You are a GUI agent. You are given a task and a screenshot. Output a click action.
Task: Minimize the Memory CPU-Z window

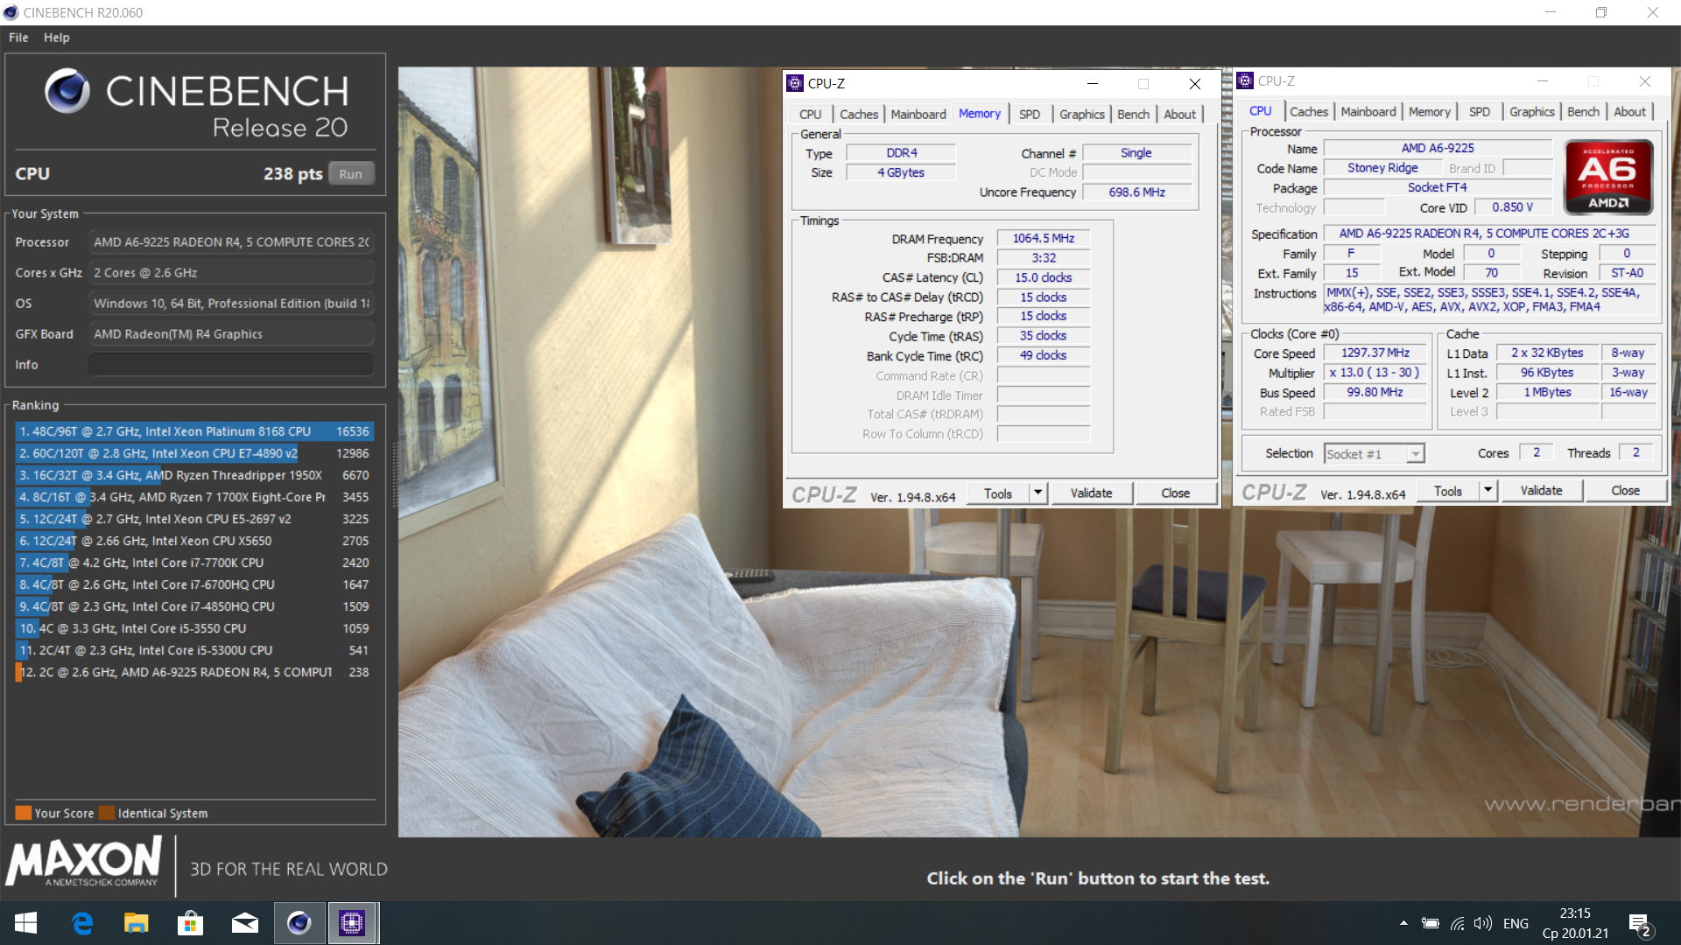[1093, 84]
